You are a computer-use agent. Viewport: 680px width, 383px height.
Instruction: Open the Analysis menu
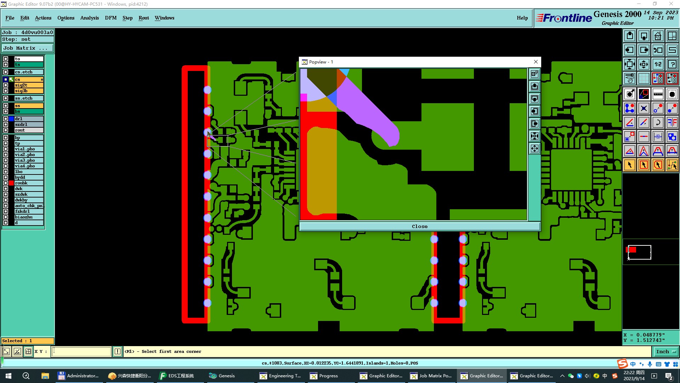click(89, 18)
